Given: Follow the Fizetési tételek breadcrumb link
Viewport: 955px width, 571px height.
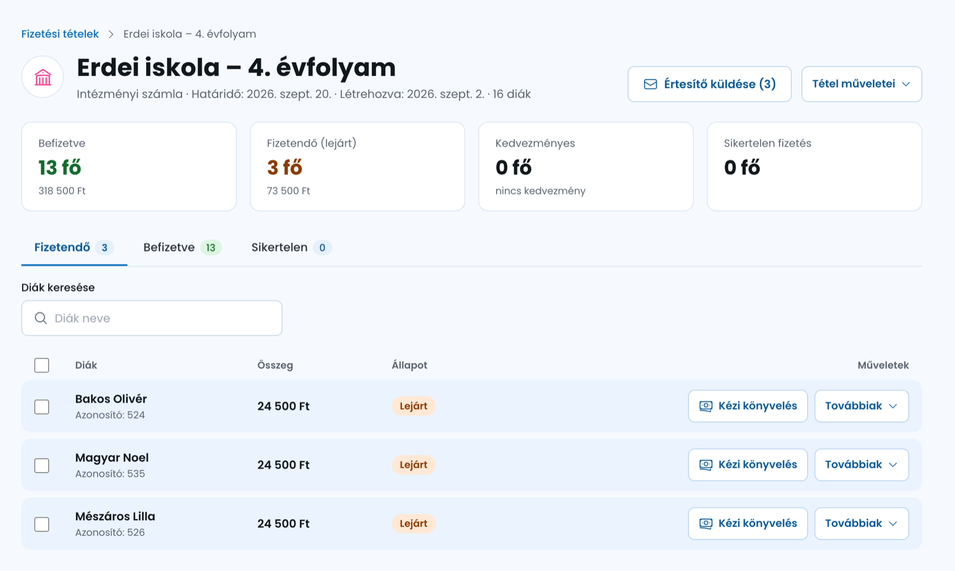Looking at the screenshot, I should click(60, 34).
